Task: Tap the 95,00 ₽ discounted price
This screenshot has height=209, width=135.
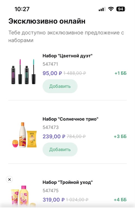Action: coord(52,73)
